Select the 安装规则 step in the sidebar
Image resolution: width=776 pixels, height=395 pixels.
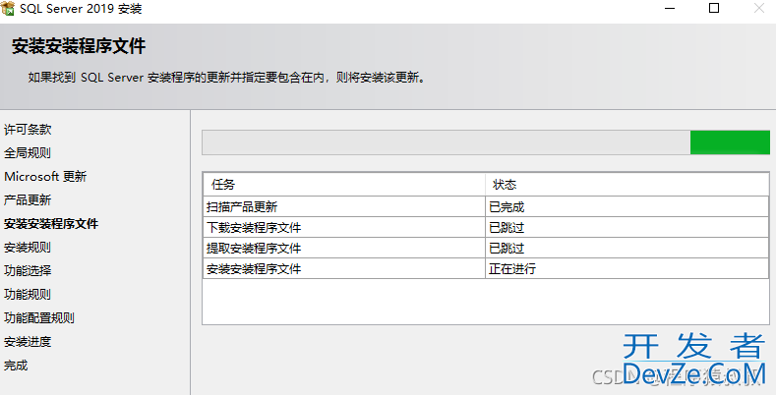click(28, 248)
